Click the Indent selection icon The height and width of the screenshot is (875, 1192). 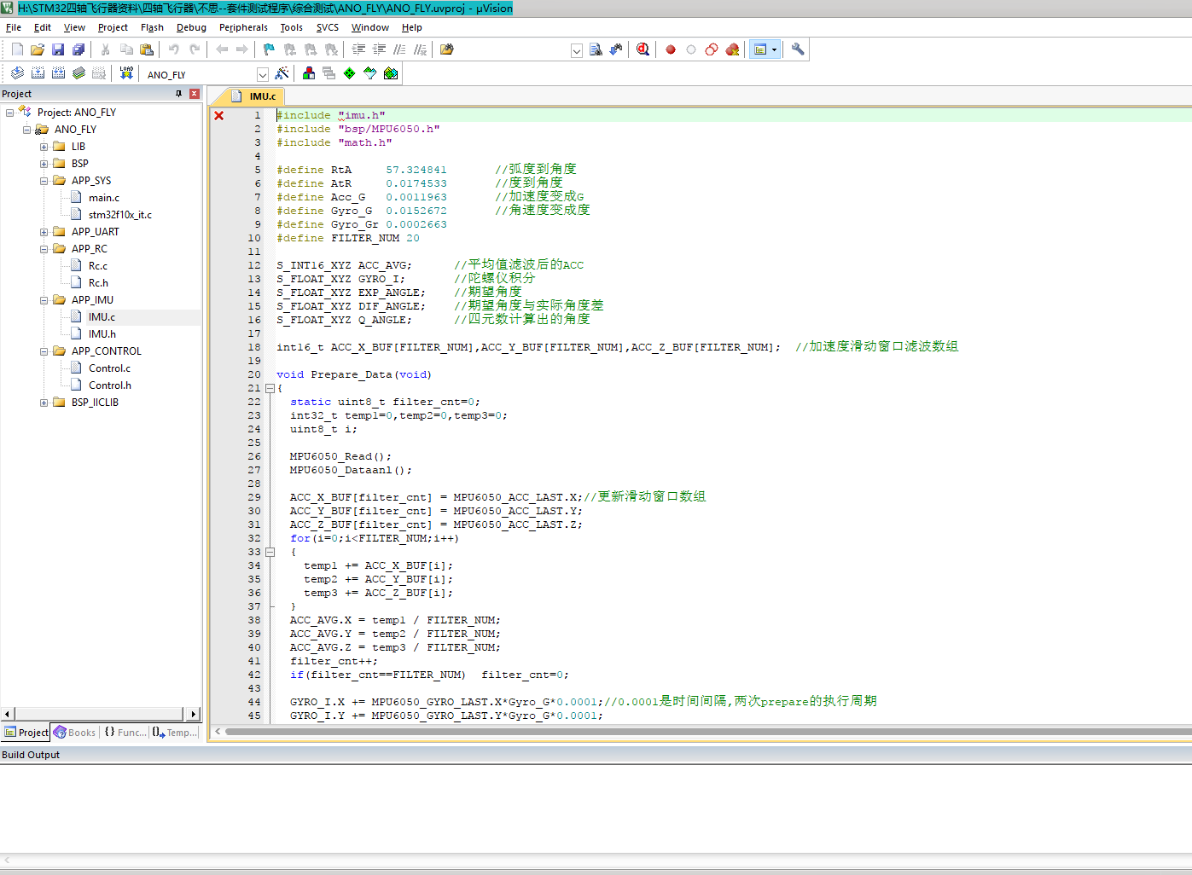pyautogui.click(x=358, y=49)
